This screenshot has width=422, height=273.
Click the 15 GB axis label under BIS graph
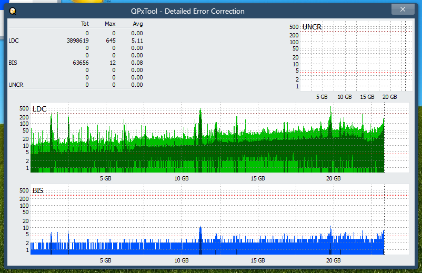tap(258, 260)
